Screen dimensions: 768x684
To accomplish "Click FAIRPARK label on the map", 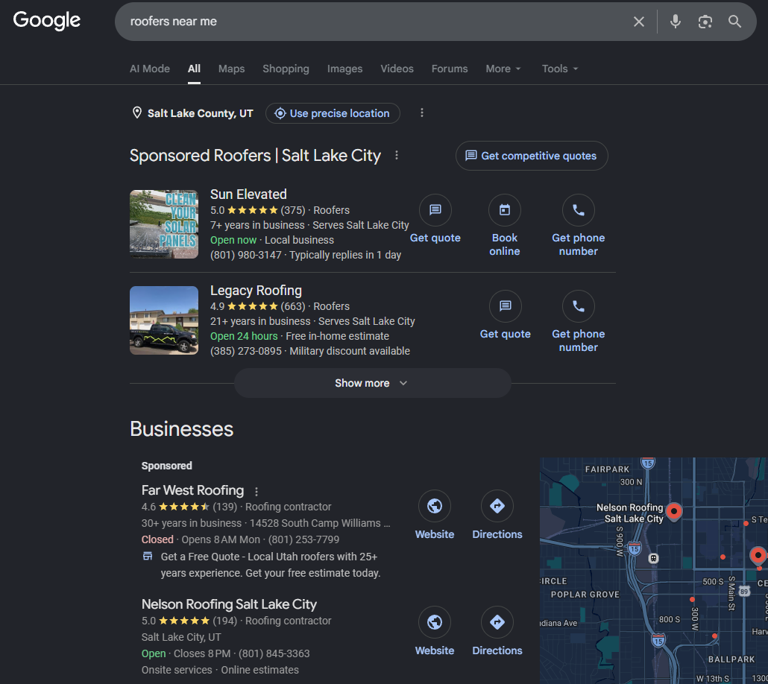I will [607, 469].
